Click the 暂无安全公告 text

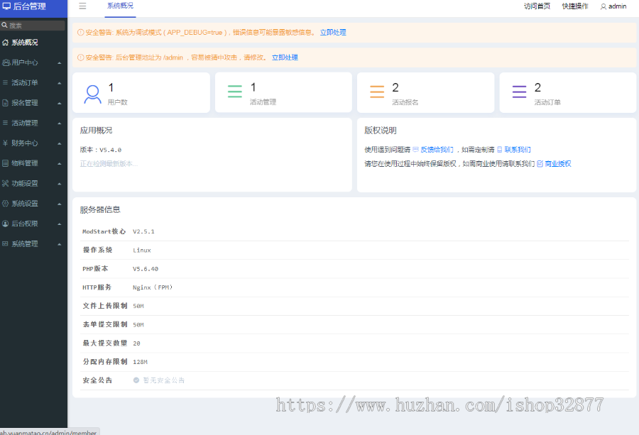[164, 380]
